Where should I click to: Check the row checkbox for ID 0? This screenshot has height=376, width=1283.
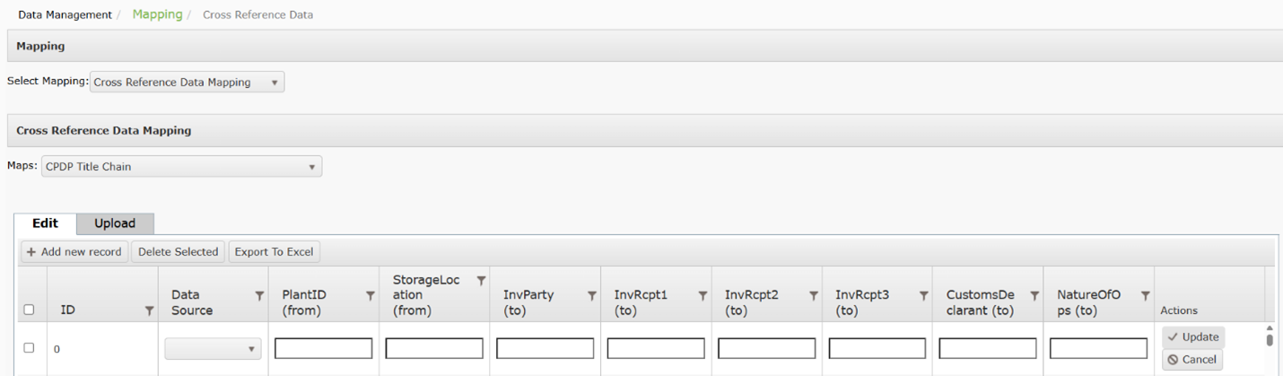click(29, 348)
